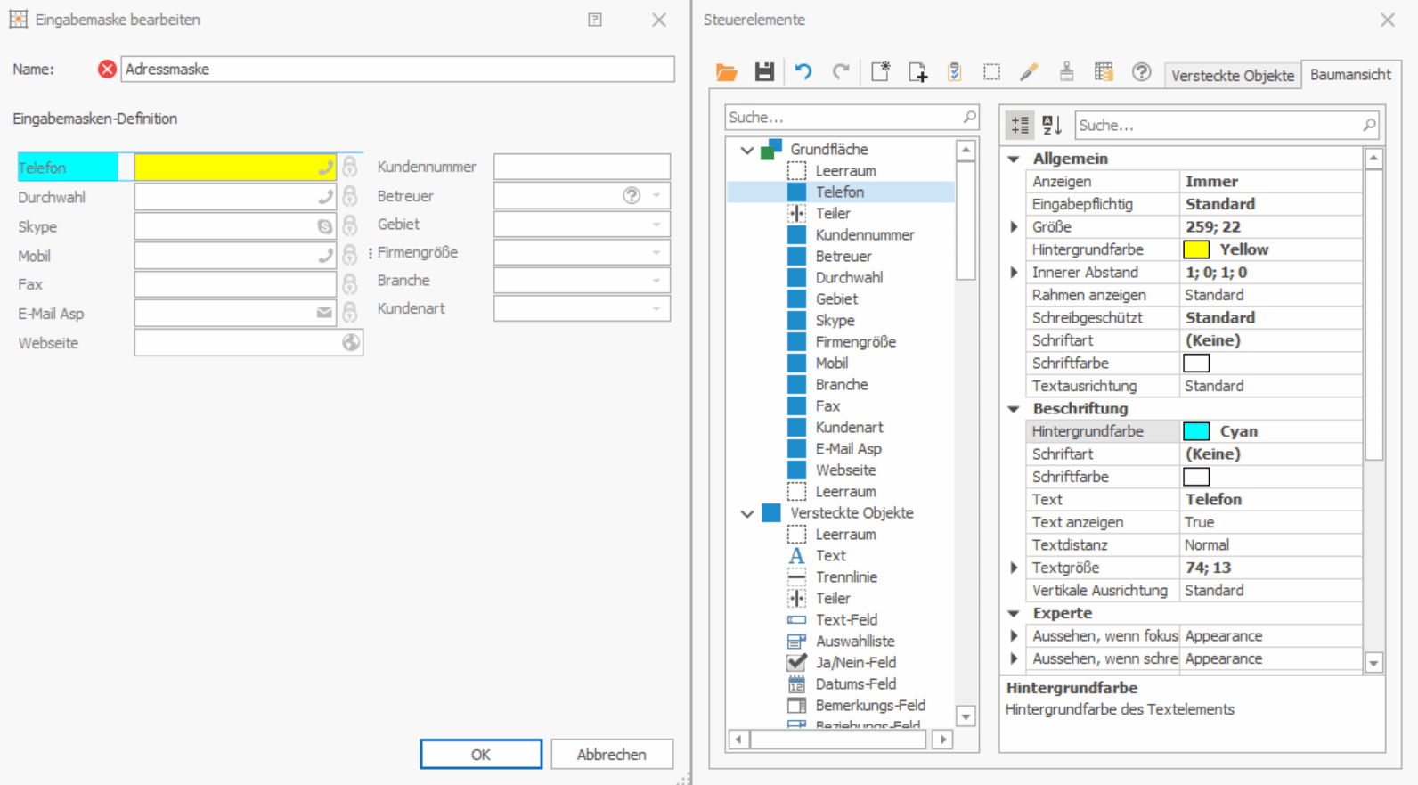Collapse the Grundfläche tree node
The height and width of the screenshot is (785, 1418).
(x=747, y=150)
